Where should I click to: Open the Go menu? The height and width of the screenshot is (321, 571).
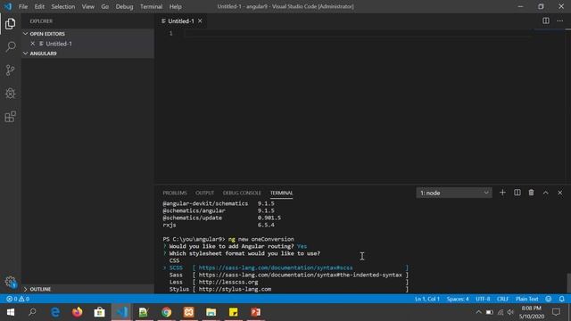[105, 6]
